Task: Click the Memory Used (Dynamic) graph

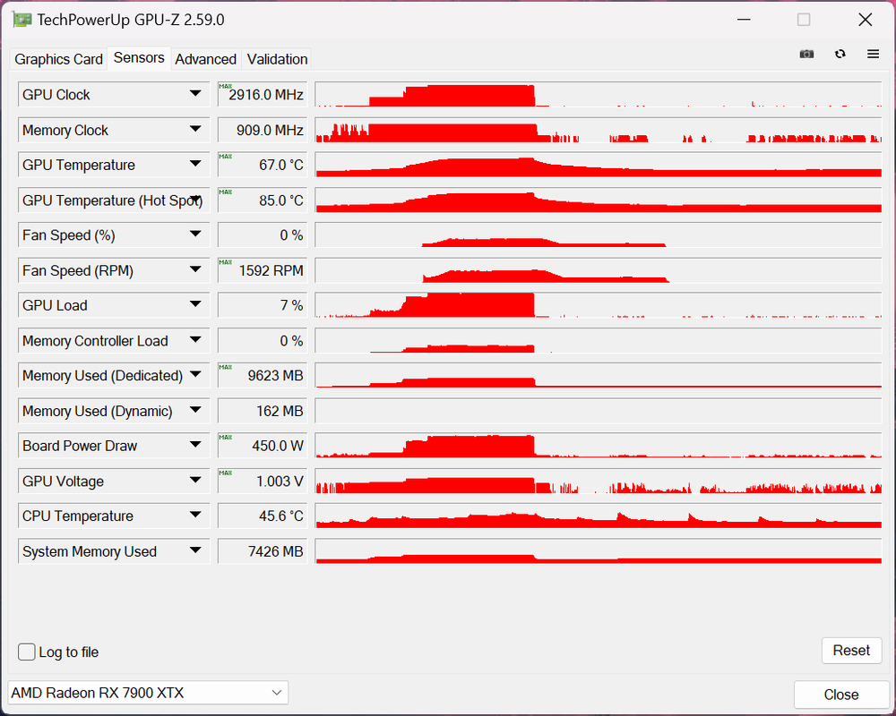Action: coord(599,411)
